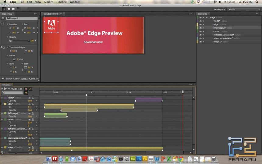Add keyframe diamond for Skew
This screenshot has height=164, width=262.
point(7,64)
